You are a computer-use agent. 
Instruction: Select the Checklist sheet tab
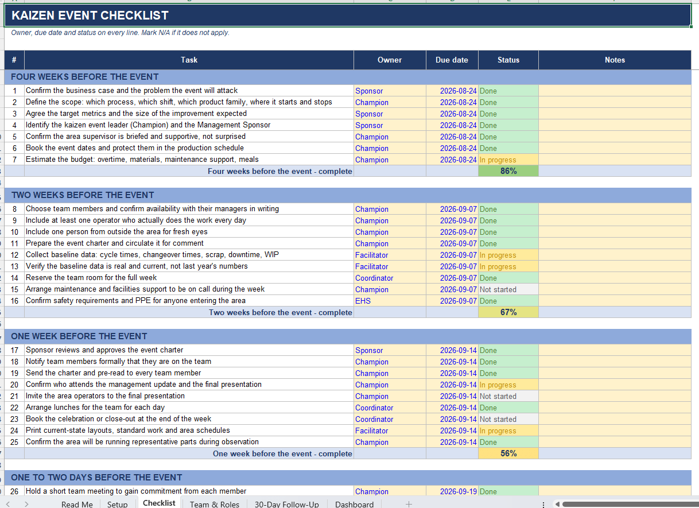pyautogui.click(x=159, y=503)
